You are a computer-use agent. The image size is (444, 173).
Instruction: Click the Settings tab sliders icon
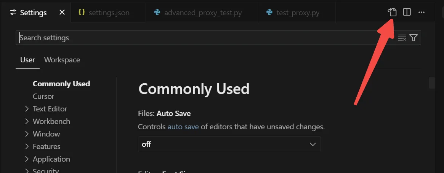pyautogui.click(x=13, y=13)
